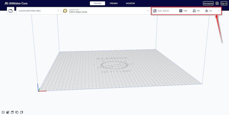Open file with the folder icon
The image size is (229, 115).
click(x=11, y=11)
